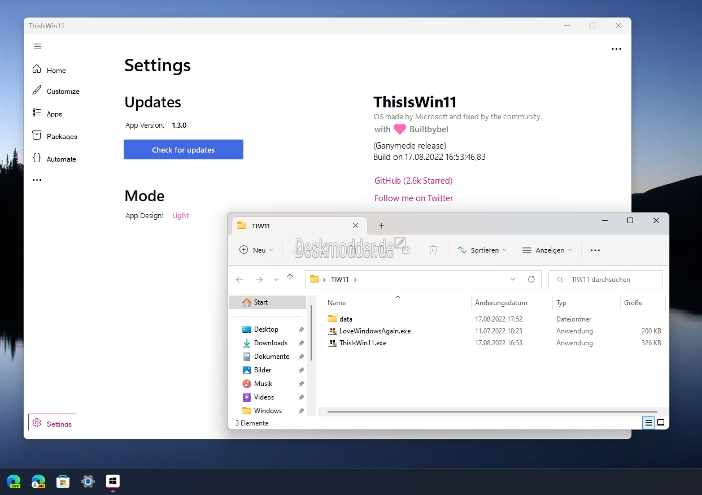Open the three-dot menu at top right of ThisIsWin11

(616, 49)
